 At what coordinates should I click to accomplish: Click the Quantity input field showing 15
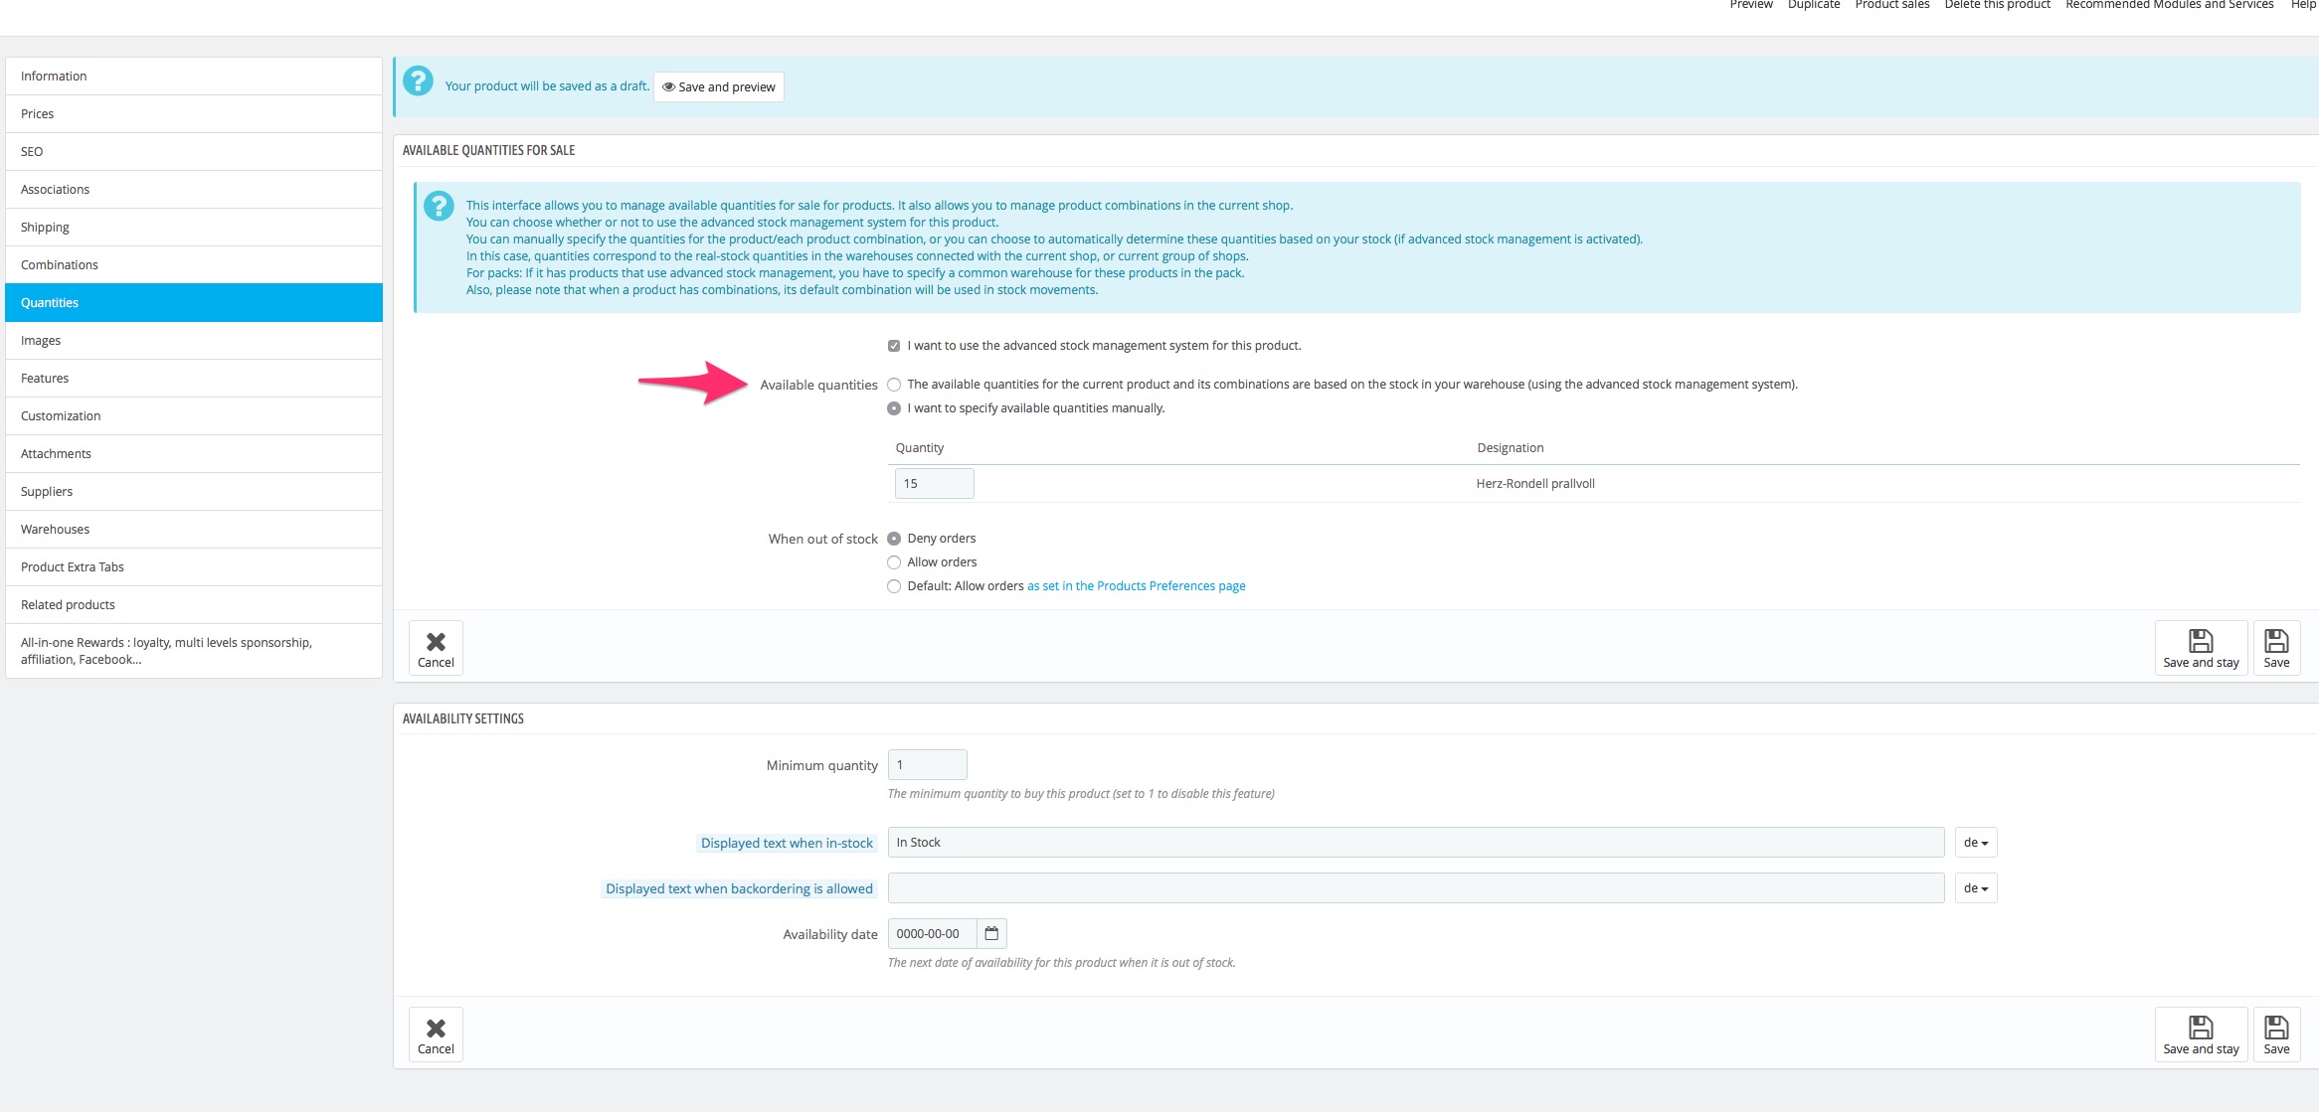pyautogui.click(x=933, y=484)
